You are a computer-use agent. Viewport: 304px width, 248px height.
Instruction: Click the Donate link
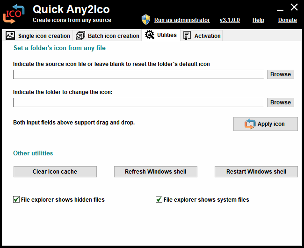coord(288,20)
